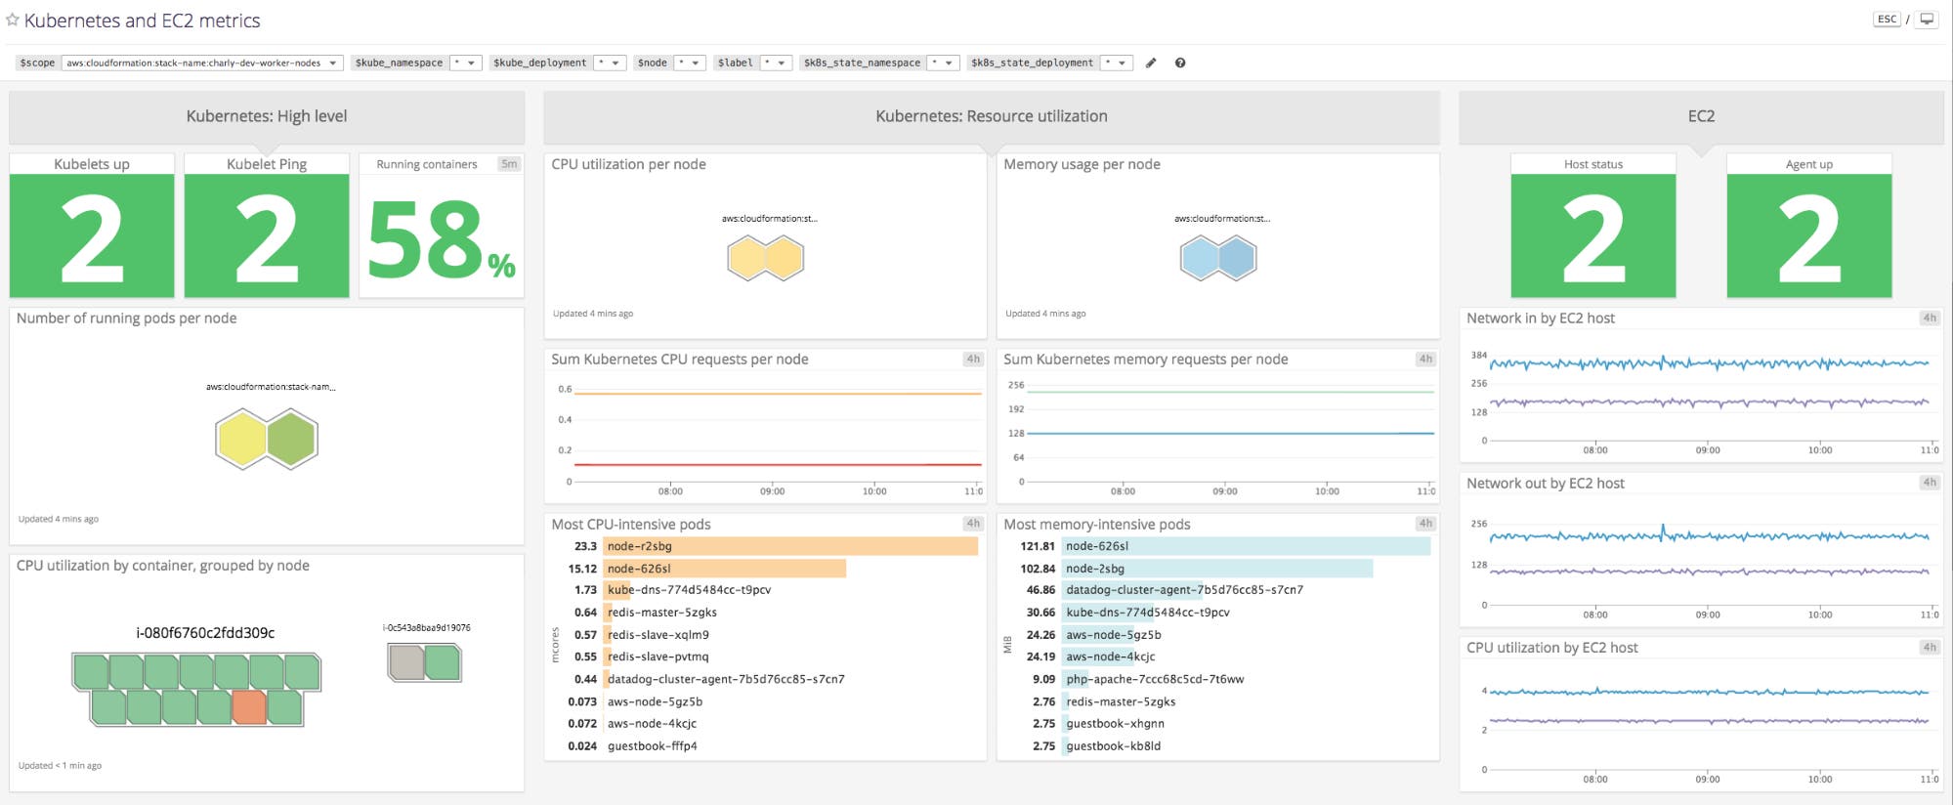The height and width of the screenshot is (805, 1953).
Task: Click the node-626sl memory usage bar
Action: [1246, 546]
